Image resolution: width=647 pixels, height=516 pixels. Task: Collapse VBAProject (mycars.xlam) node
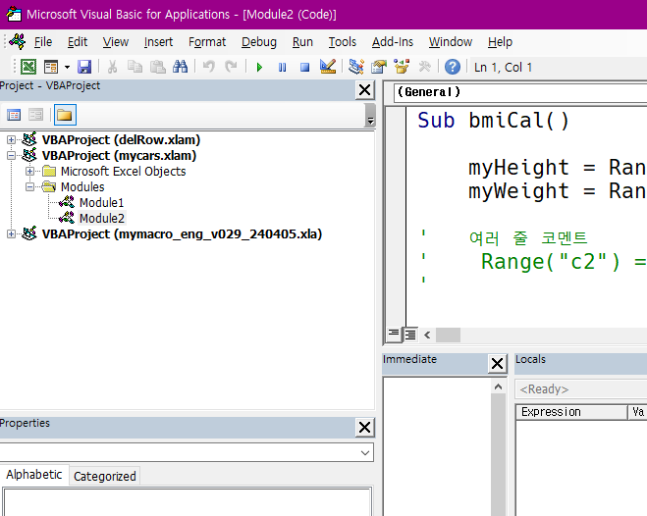coord(11,155)
